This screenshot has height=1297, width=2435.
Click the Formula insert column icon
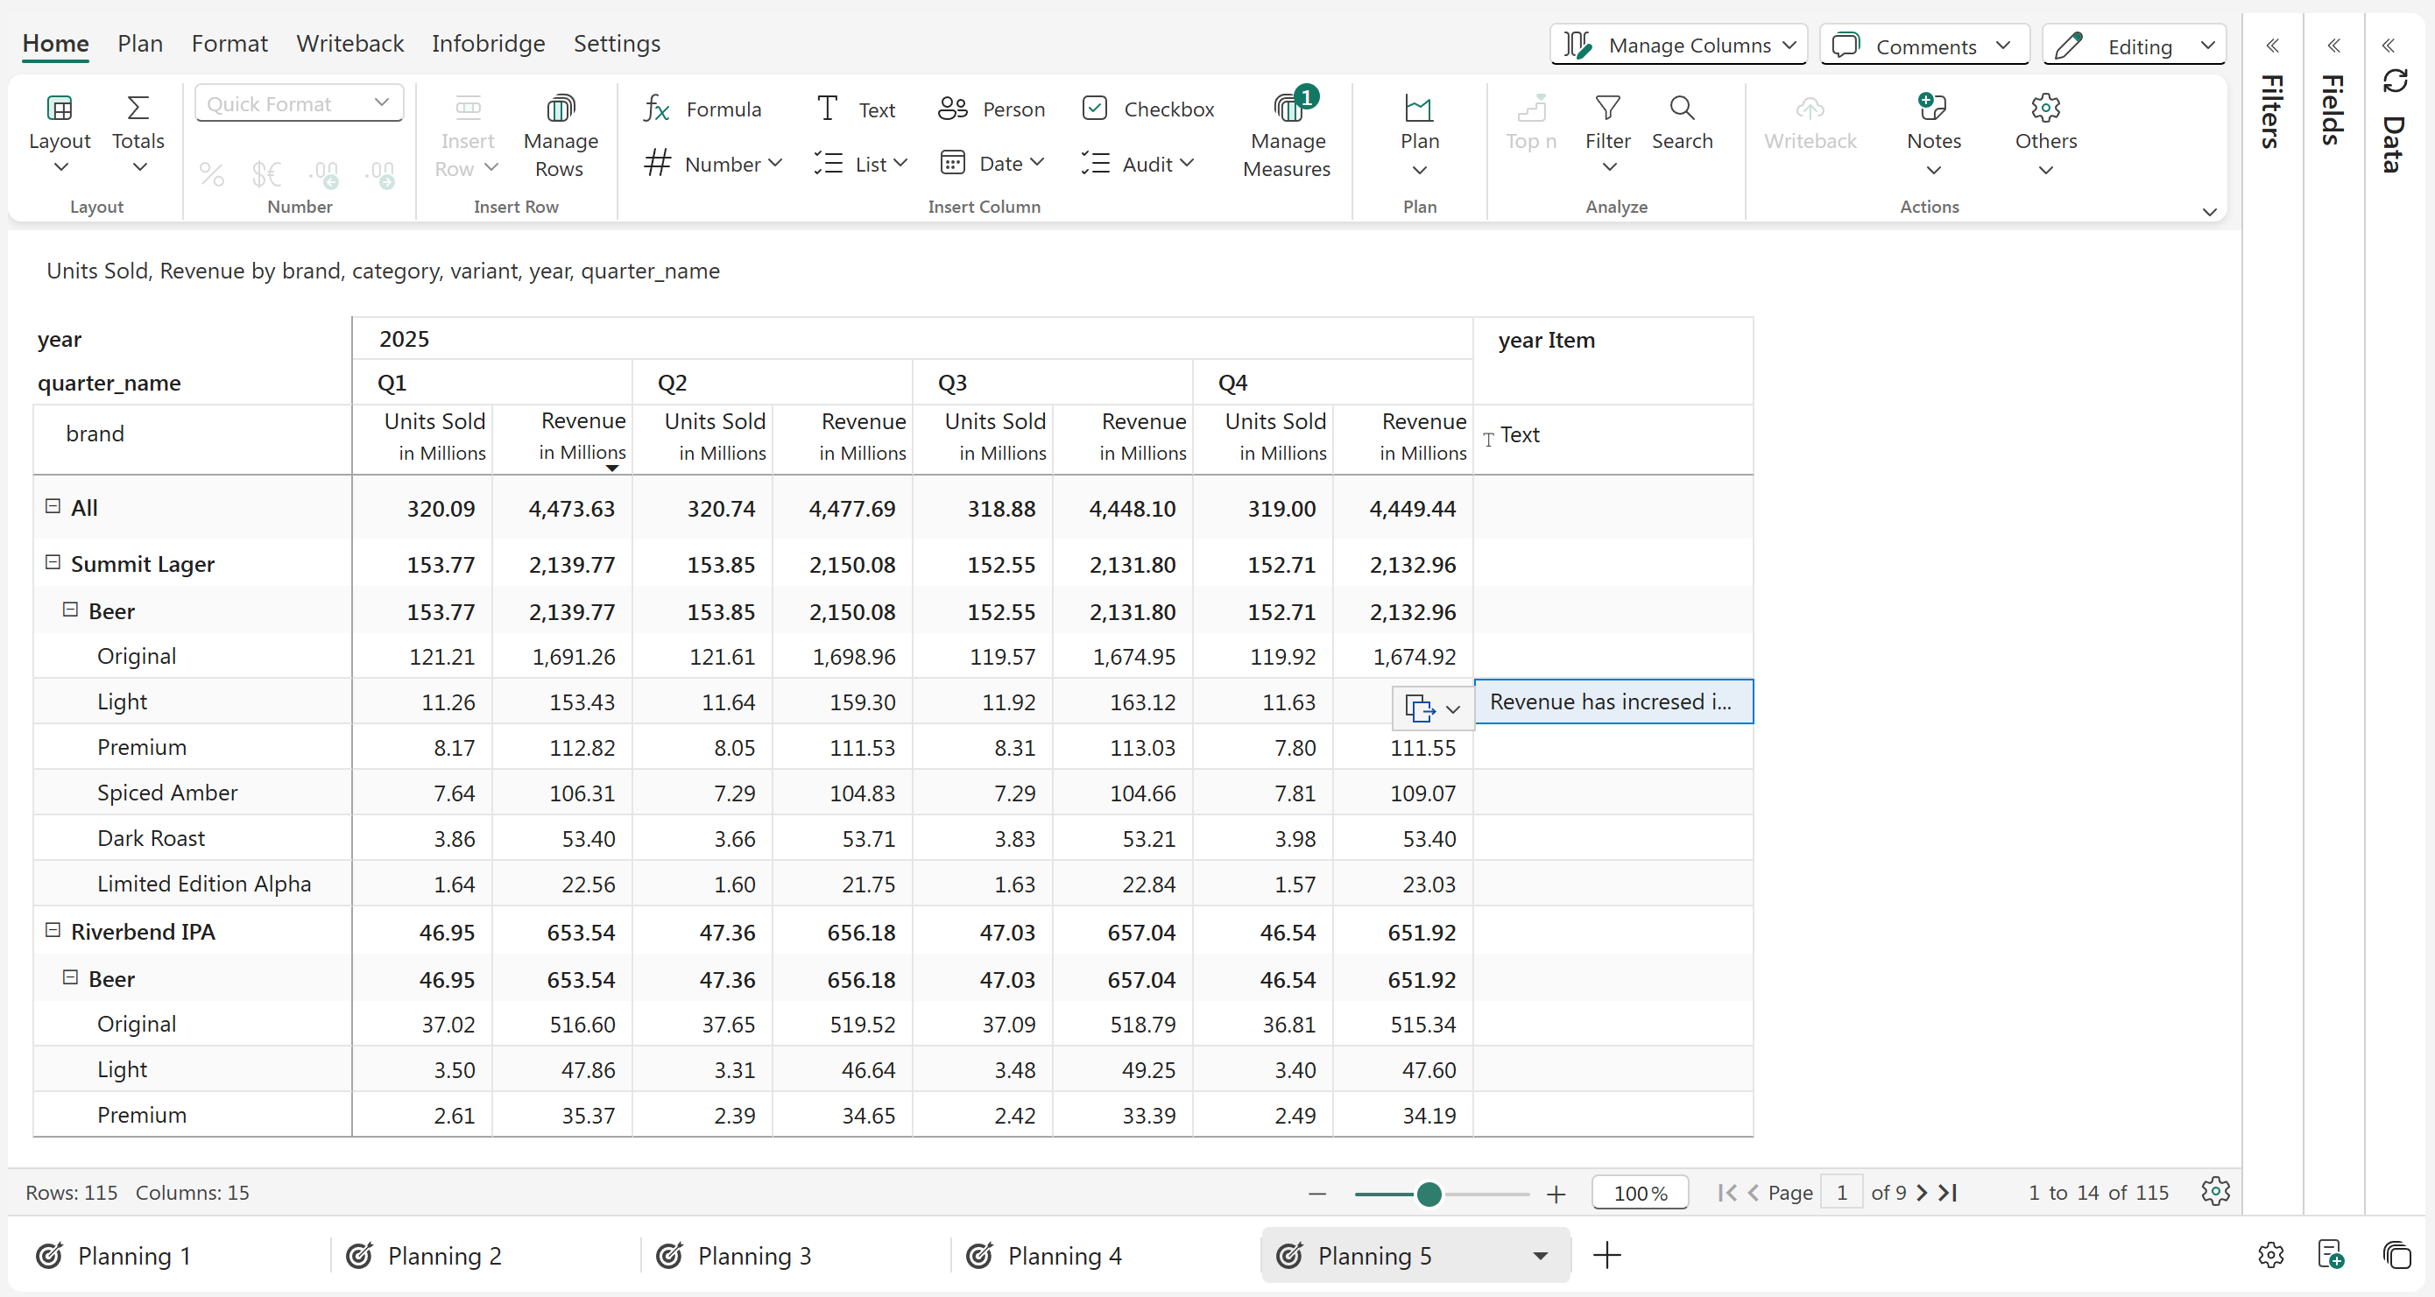657,109
